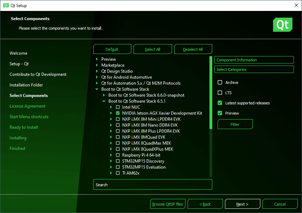Click the Qt icon in the title bar
The height and width of the screenshot is (213, 302).
coord(6,5)
